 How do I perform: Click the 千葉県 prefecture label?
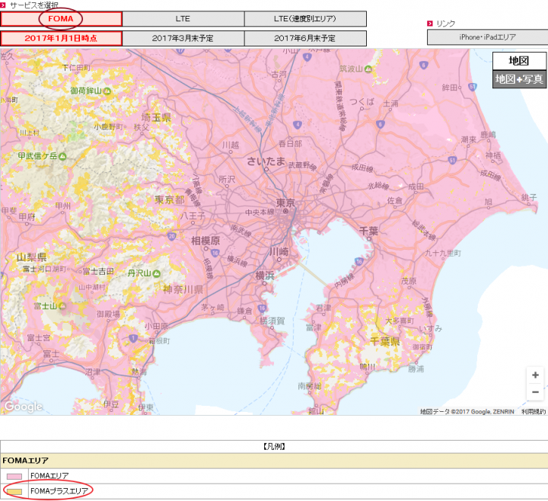click(x=385, y=341)
